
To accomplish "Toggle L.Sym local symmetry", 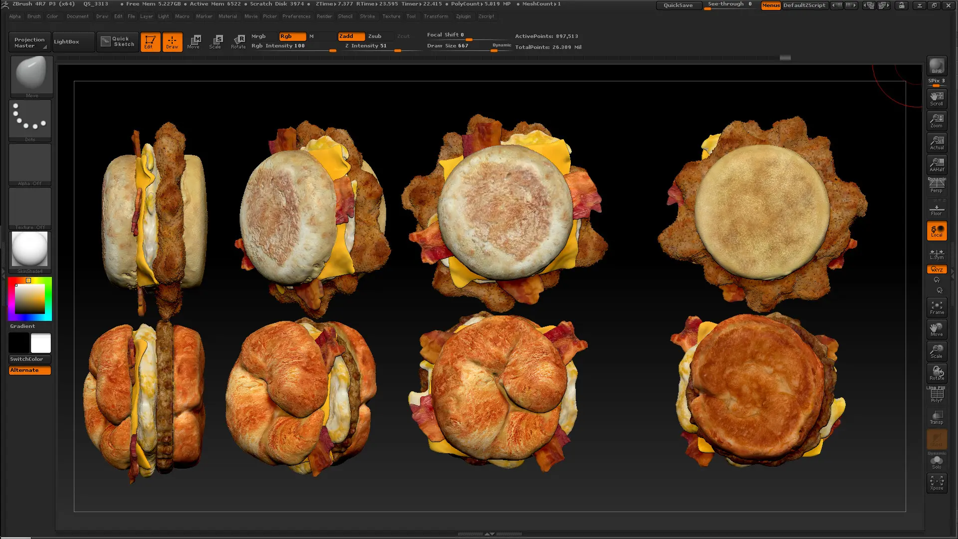I will [937, 253].
